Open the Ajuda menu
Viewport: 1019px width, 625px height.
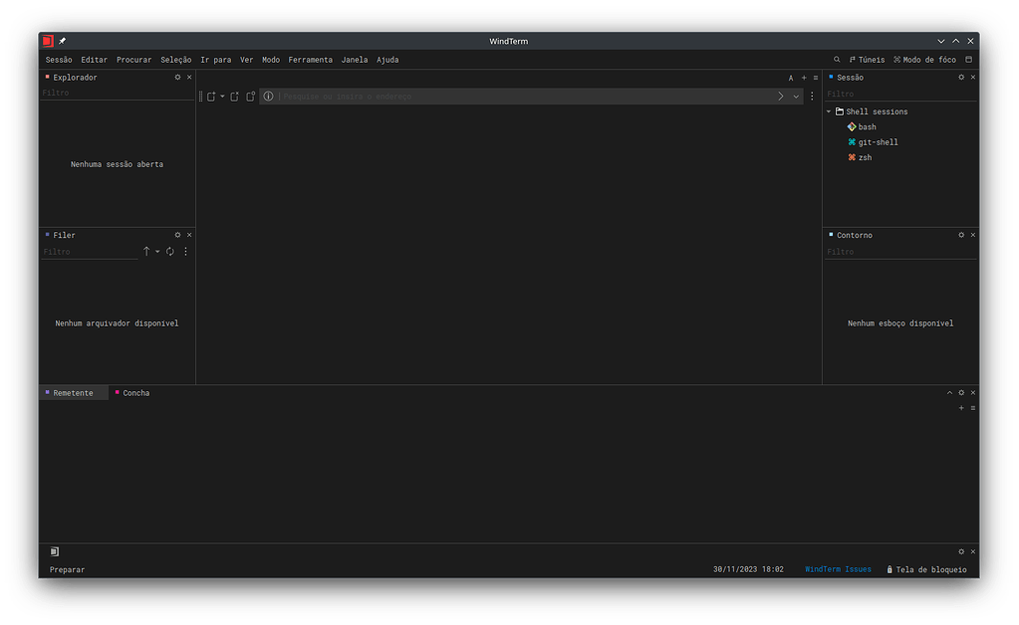pyautogui.click(x=387, y=60)
